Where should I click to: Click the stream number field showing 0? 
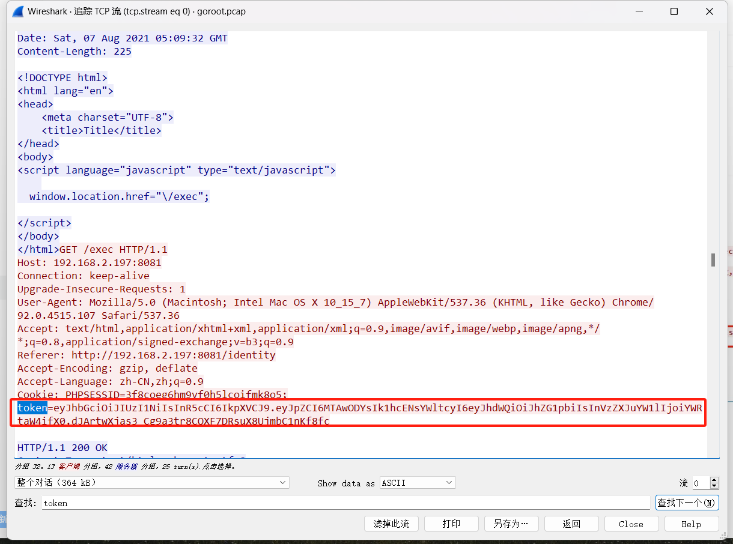tap(701, 483)
